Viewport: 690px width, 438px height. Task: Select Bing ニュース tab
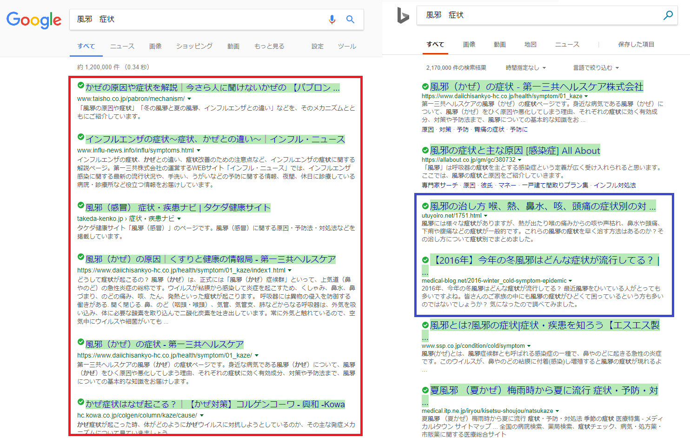click(567, 44)
